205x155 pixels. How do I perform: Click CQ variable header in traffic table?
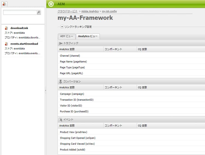click(171, 49)
